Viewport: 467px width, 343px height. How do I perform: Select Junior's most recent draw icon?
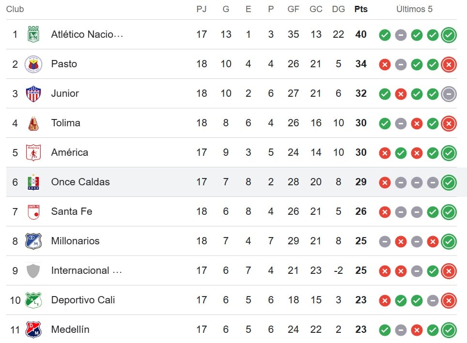[x=449, y=93]
